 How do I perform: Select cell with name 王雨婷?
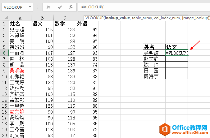[20, 82]
